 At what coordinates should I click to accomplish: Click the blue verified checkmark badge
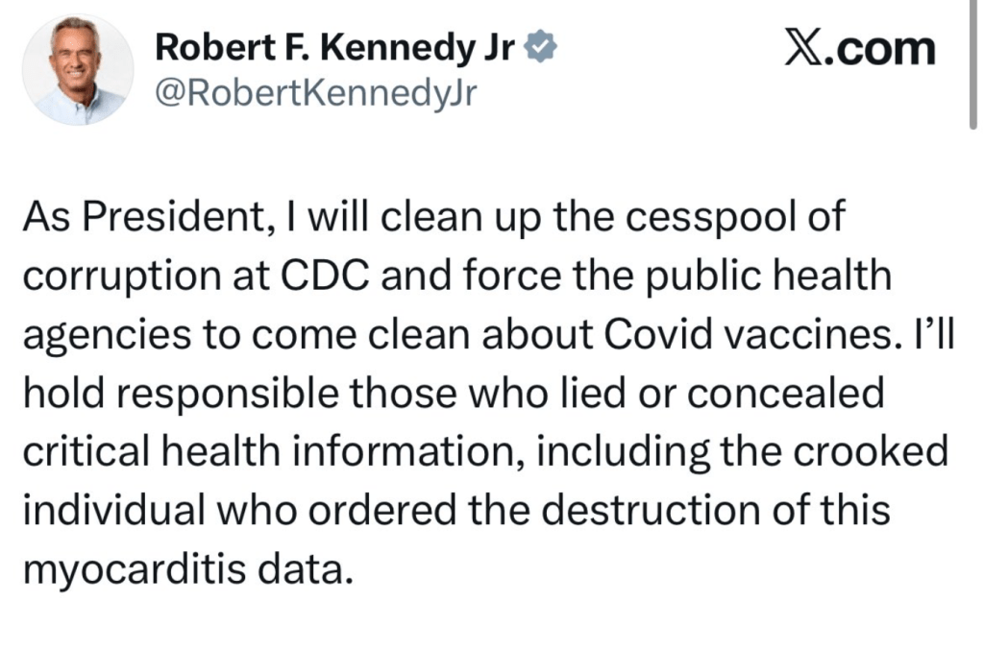tap(540, 48)
